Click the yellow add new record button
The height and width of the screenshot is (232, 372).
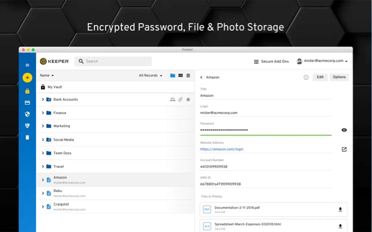(x=27, y=78)
